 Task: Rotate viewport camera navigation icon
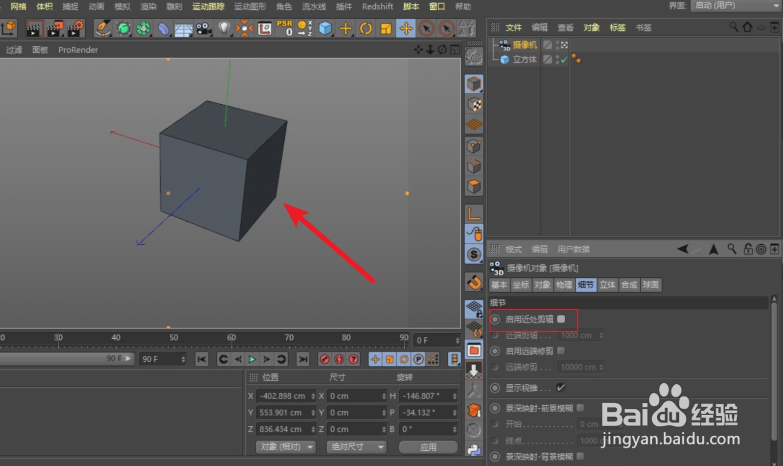pyautogui.click(x=442, y=49)
